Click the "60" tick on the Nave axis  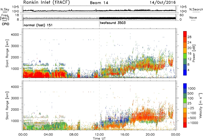coord(181,15)
